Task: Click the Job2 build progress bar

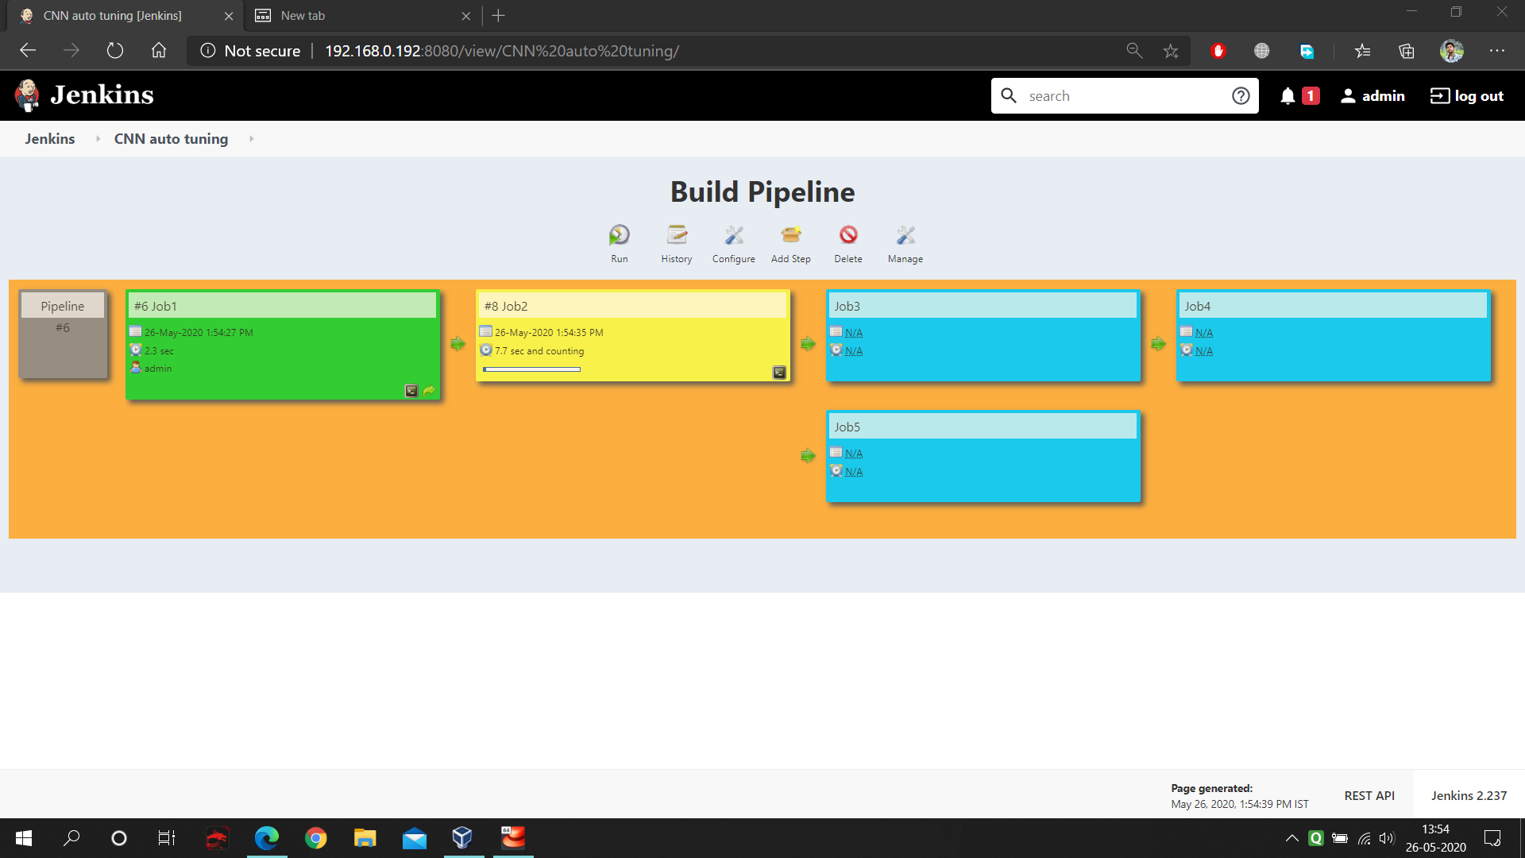Action: (x=532, y=369)
